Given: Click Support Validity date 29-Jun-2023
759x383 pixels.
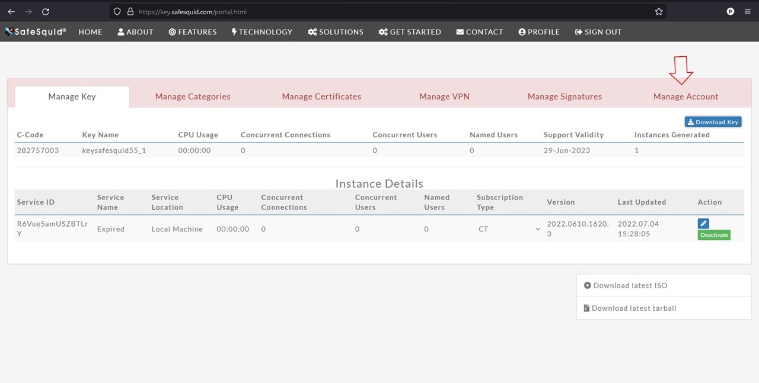Looking at the screenshot, I should [x=567, y=150].
